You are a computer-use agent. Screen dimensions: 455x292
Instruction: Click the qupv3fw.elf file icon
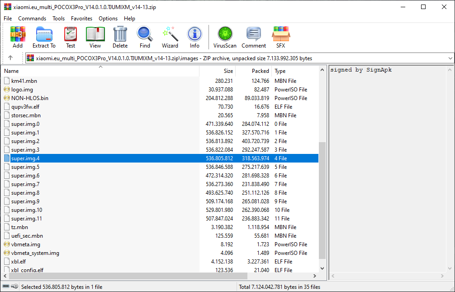(7, 107)
